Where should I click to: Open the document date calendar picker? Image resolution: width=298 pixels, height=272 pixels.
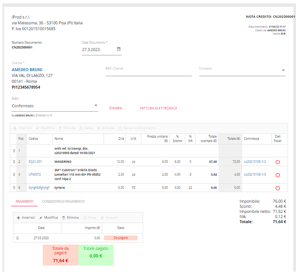click(x=119, y=49)
